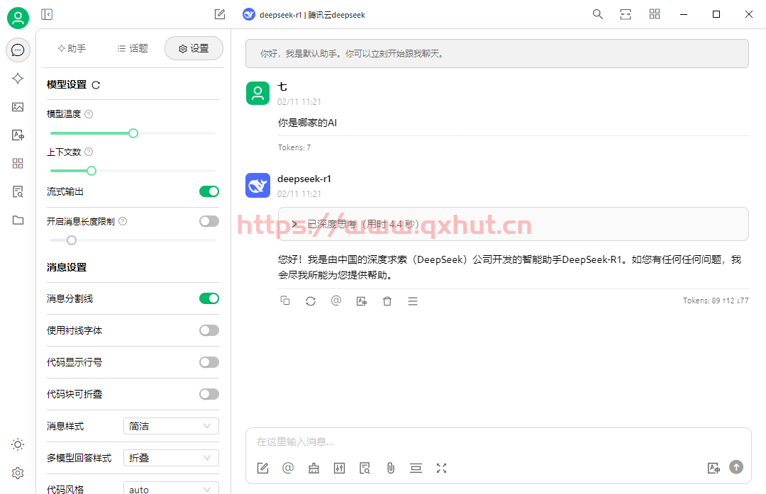Open the agents star icon in the left sidebar
This screenshot has width=766, height=494.
coord(18,78)
